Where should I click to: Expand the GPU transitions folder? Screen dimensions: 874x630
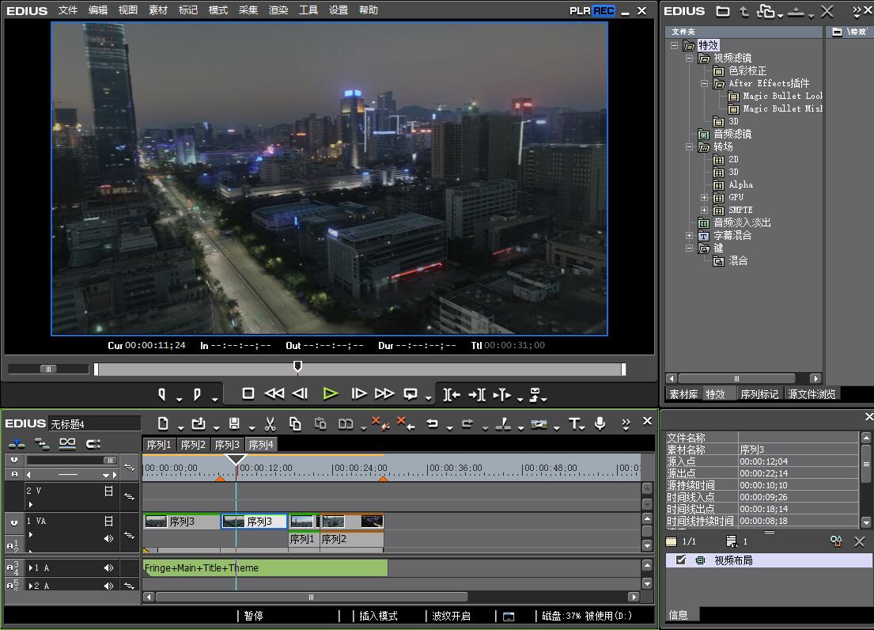click(705, 197)
